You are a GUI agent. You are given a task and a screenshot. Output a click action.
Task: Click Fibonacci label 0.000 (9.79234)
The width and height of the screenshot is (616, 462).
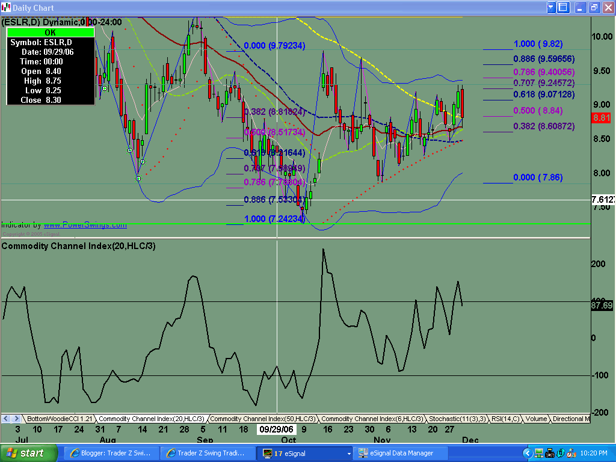tap(274, 46)
